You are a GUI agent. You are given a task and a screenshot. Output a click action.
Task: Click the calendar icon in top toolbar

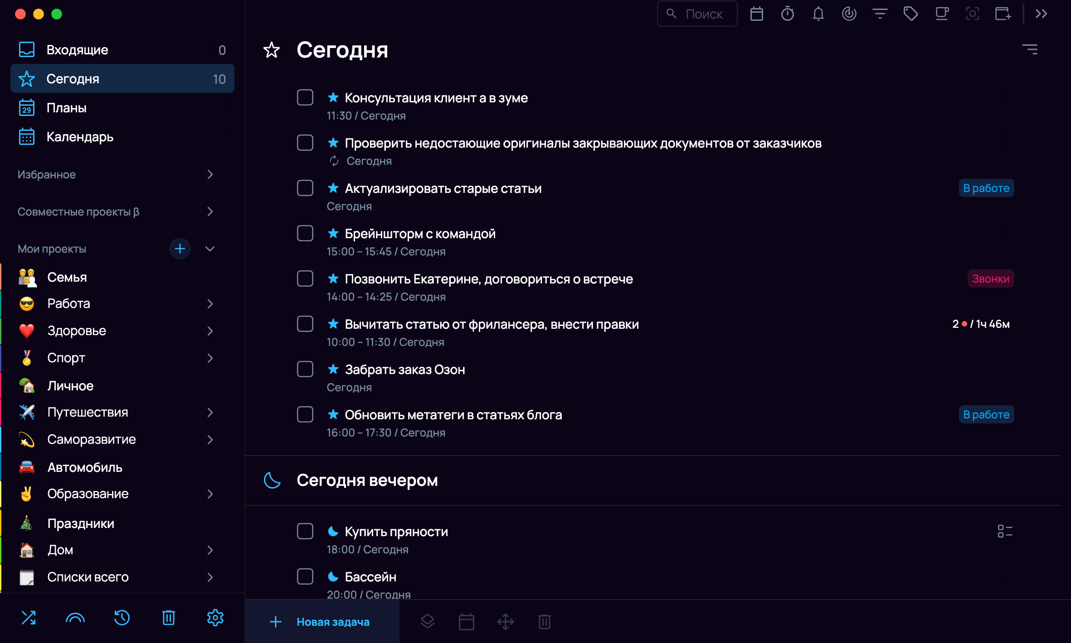[x=757, y=14]
